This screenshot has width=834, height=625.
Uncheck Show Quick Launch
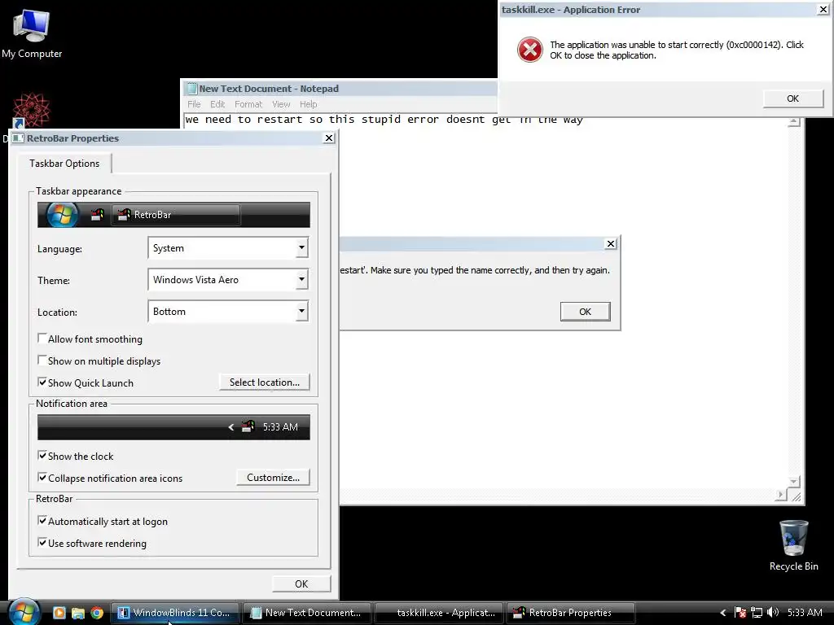[x=42, y=382]
